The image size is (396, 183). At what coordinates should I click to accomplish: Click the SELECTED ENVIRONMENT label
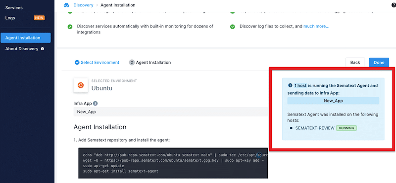[114, 81]
